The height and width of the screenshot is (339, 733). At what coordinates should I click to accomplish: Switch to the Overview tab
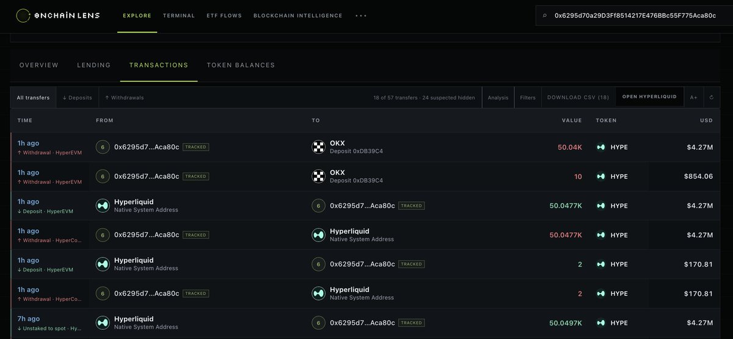tap(39, 65)
